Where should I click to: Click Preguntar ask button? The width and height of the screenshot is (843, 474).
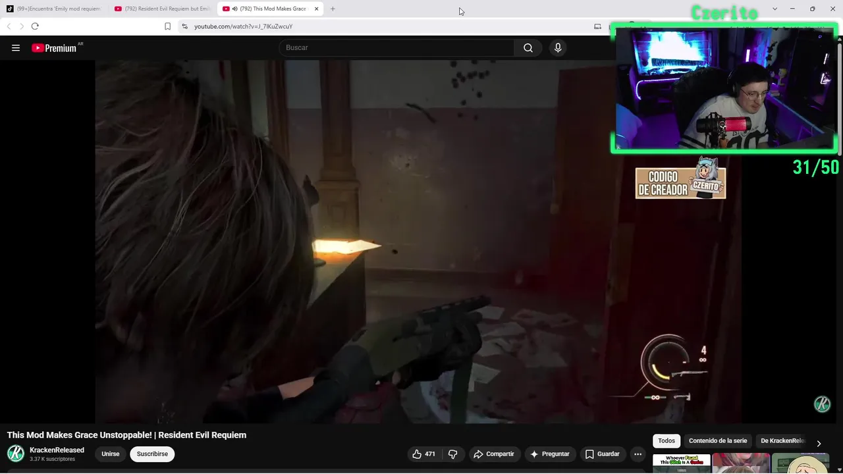[549, 454]
